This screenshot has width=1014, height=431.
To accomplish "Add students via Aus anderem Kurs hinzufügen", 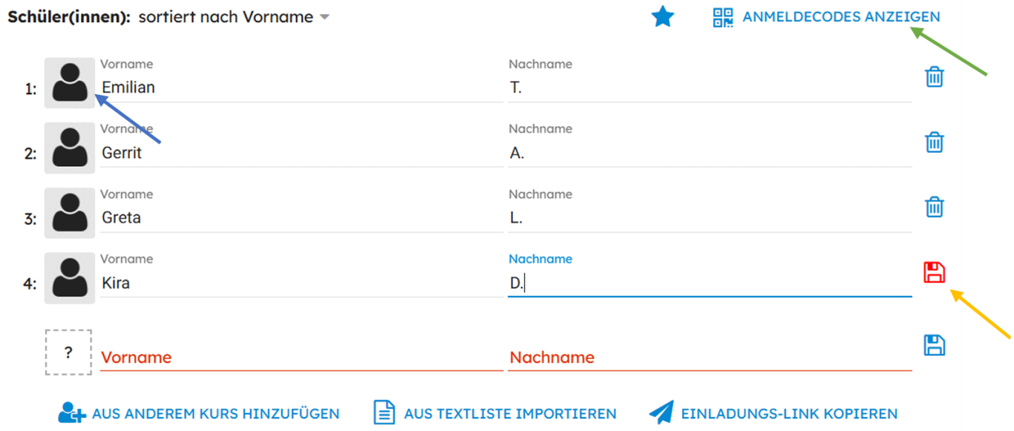I will click(x=215, y=414).
